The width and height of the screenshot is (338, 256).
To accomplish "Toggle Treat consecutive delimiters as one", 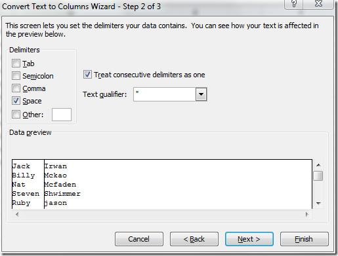I will tap(87, 75).
